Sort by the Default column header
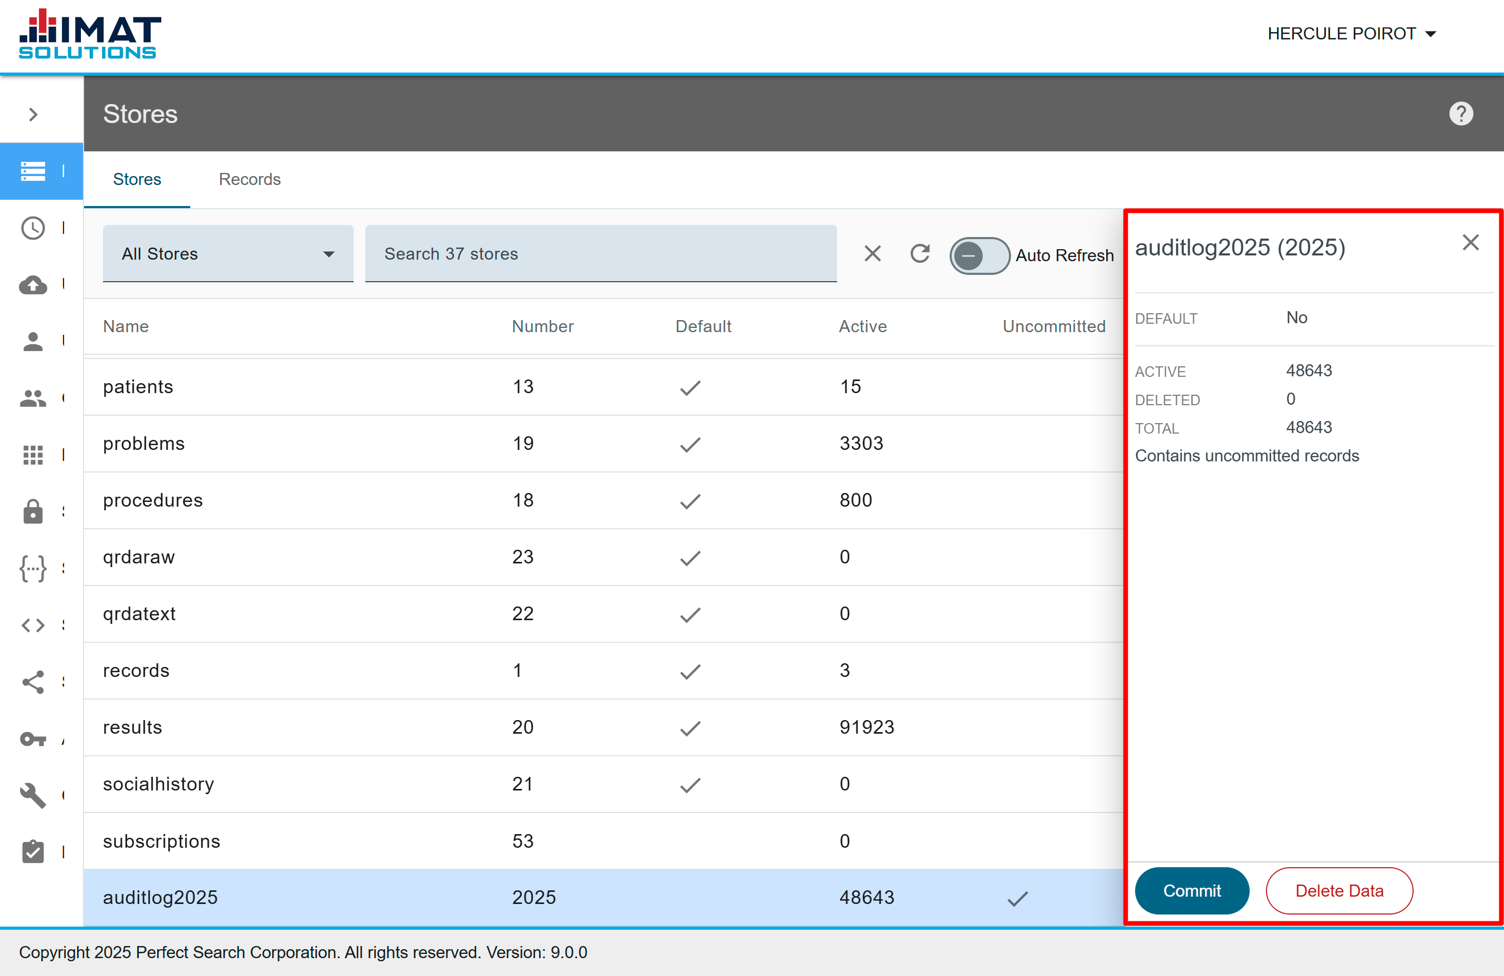The image size is (1504, 976). pyautogui.click(x=703, y=326)
